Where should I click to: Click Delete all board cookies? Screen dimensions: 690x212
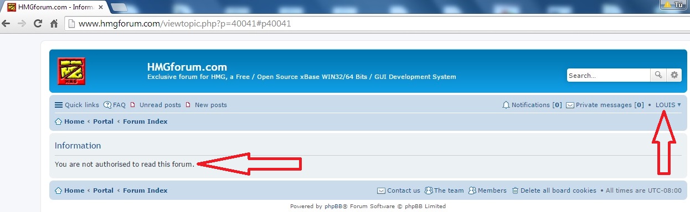click(554, 190)
